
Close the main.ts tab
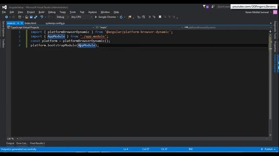point(22,23)
